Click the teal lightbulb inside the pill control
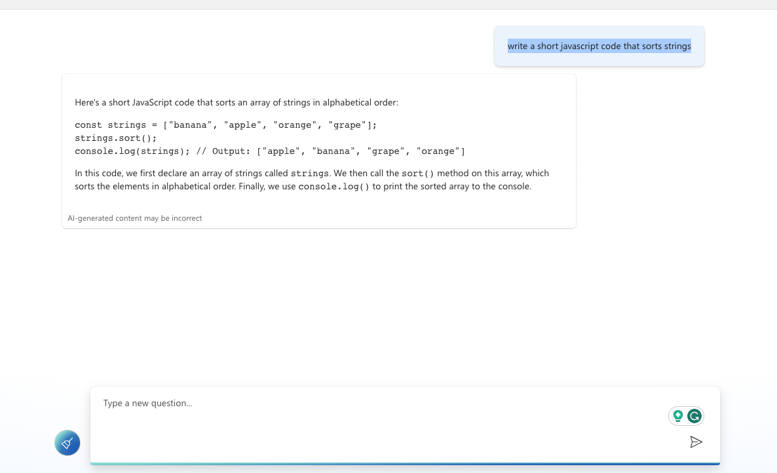 677,415
